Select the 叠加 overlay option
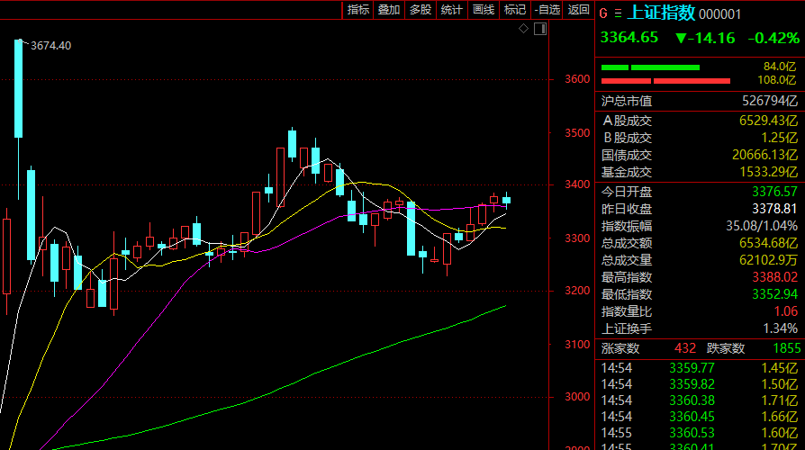 pyautogui.click(x=389, y=10)
